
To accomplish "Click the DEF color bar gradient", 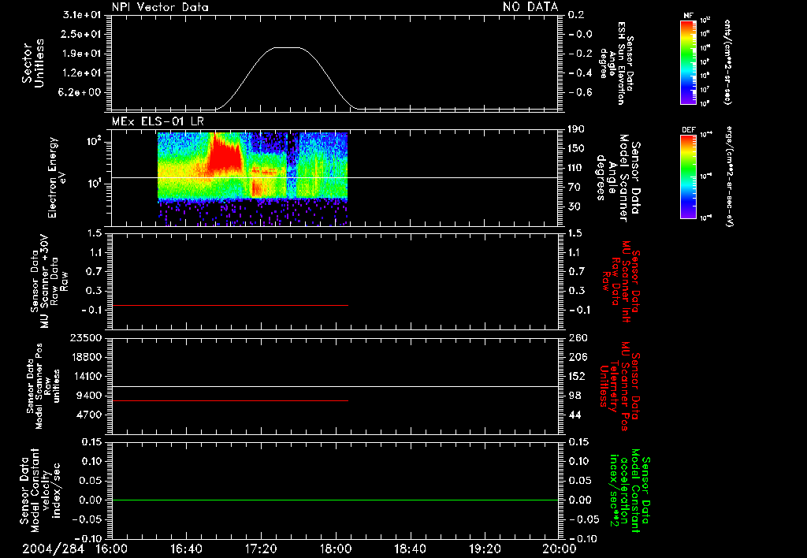I will click(688, 177).
